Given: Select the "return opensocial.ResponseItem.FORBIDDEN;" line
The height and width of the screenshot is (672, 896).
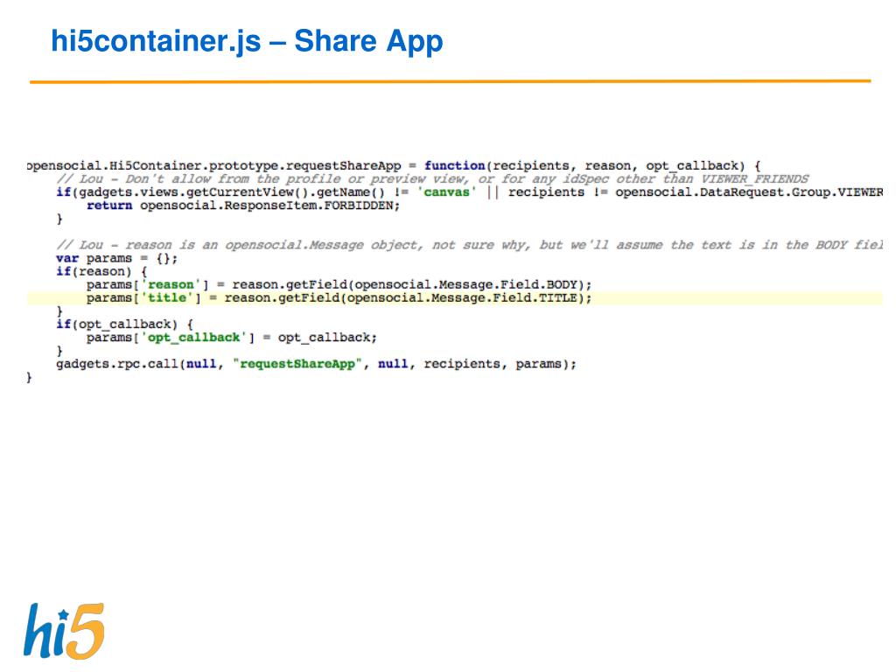Looking at the screenshot, I should click(243, 205).
